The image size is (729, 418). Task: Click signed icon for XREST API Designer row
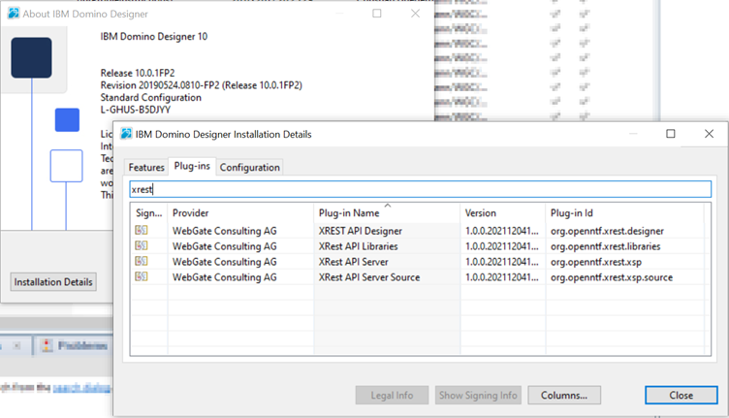tap(142, 230)
